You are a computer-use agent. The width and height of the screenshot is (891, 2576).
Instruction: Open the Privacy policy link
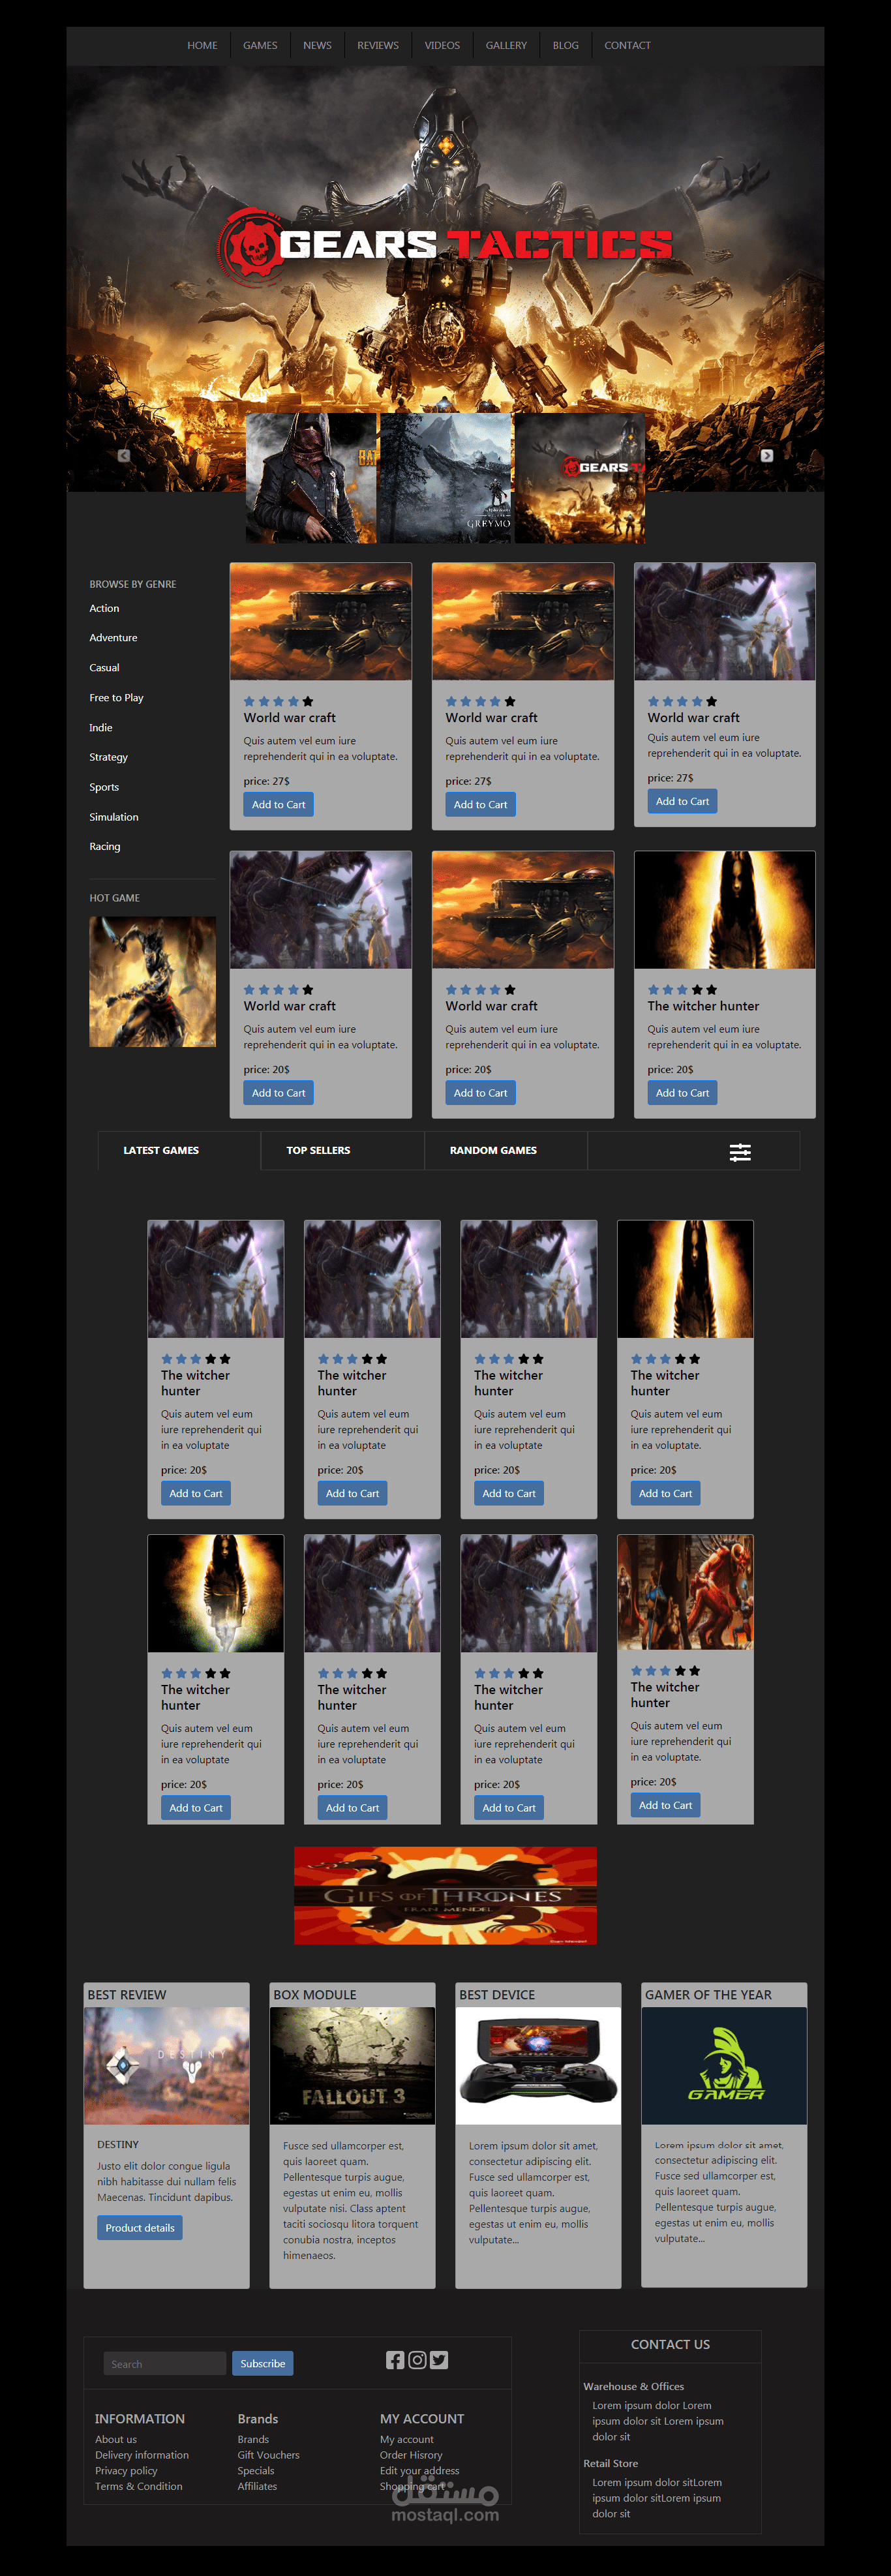[126, 2471]
